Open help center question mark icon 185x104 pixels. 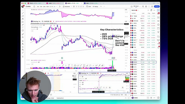pyautogui.click(x=158, y=98)
